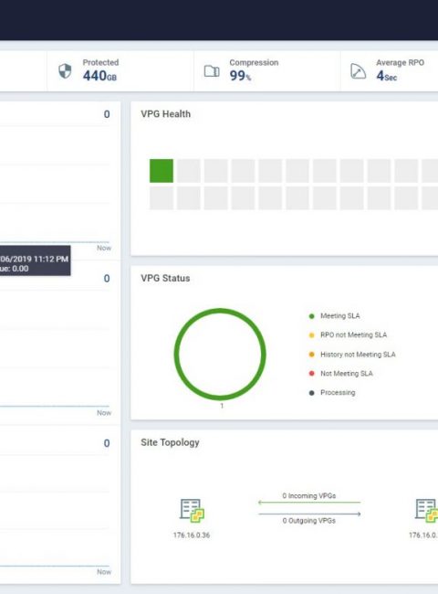Click the green VPG Status donut ring
The height and width of the screenshot is (594, 438).
pos(220,355)
